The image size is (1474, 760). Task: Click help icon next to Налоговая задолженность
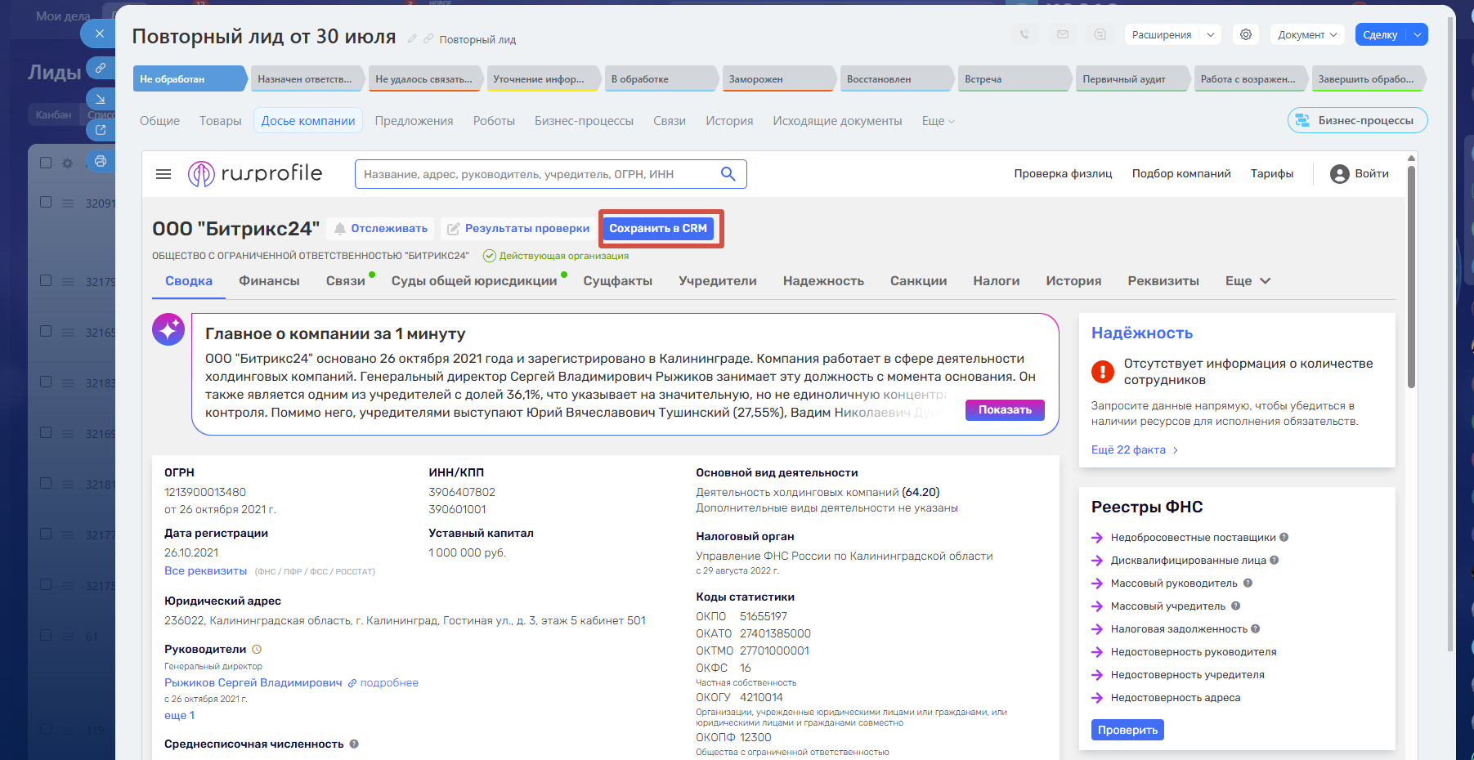pos(1255,628)
